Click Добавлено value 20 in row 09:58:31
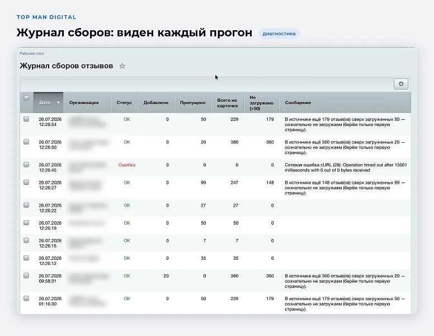This screenshot has height=336, width=434. 166,276
